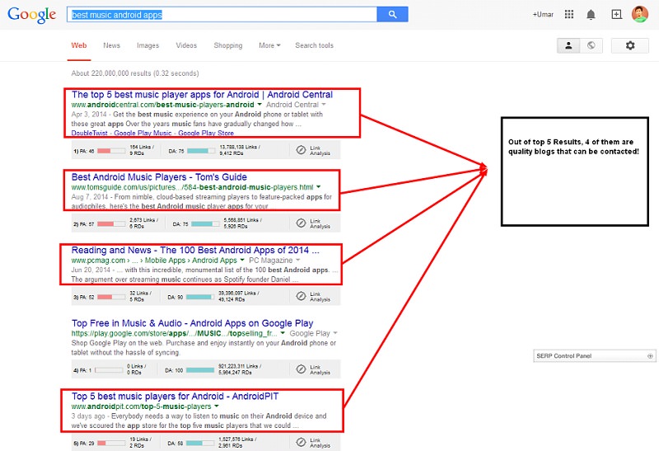Click the SERP Control Panel label

[x=563, y=356]
